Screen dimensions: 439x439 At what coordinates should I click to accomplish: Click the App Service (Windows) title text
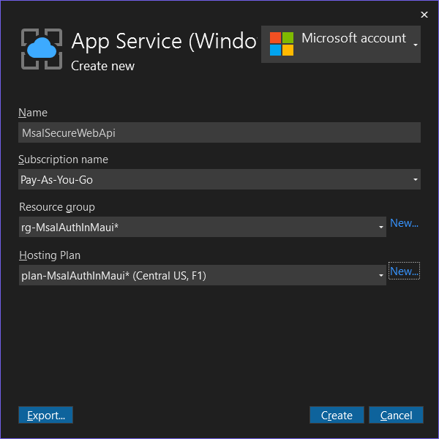[164, 41]
